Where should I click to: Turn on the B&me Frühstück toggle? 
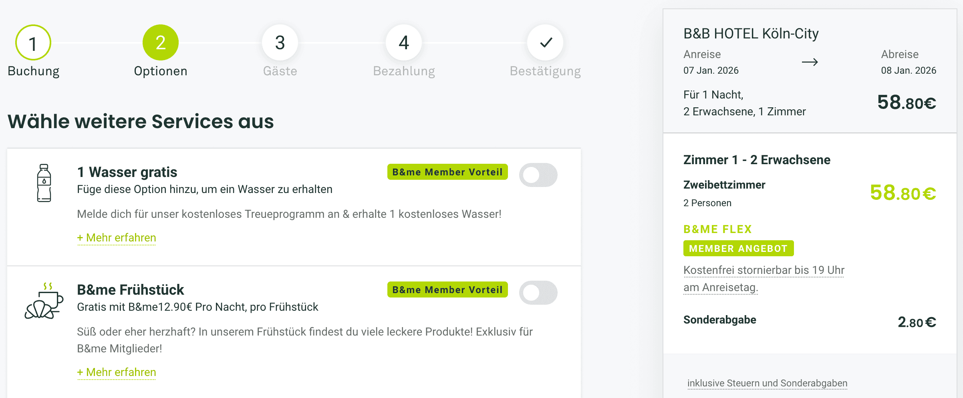(538, 293)
